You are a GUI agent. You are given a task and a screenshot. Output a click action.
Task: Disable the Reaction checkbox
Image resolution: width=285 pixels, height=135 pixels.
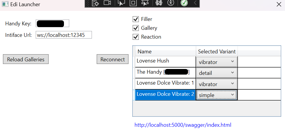(136, 37)
